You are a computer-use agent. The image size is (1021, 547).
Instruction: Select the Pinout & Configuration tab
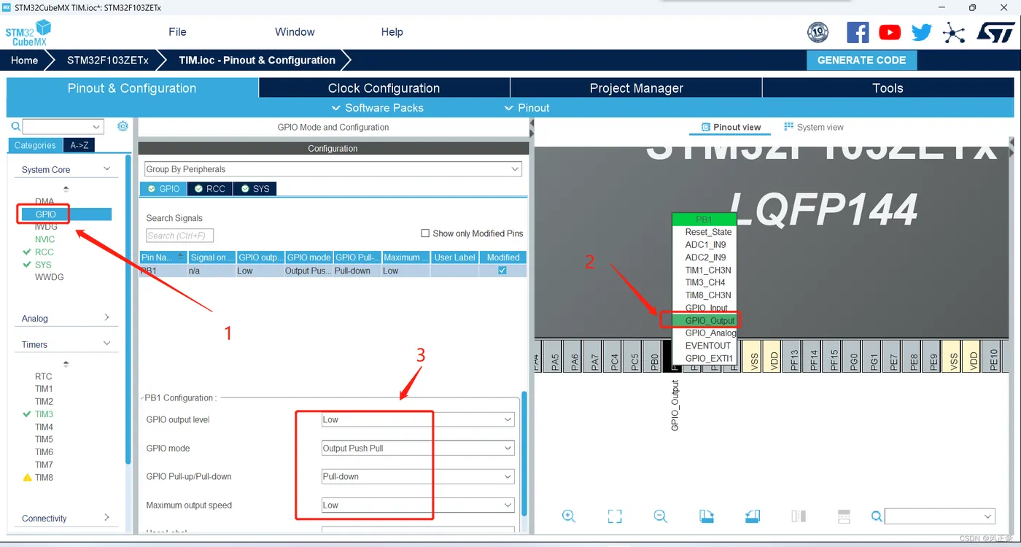(x=132, y=88)
